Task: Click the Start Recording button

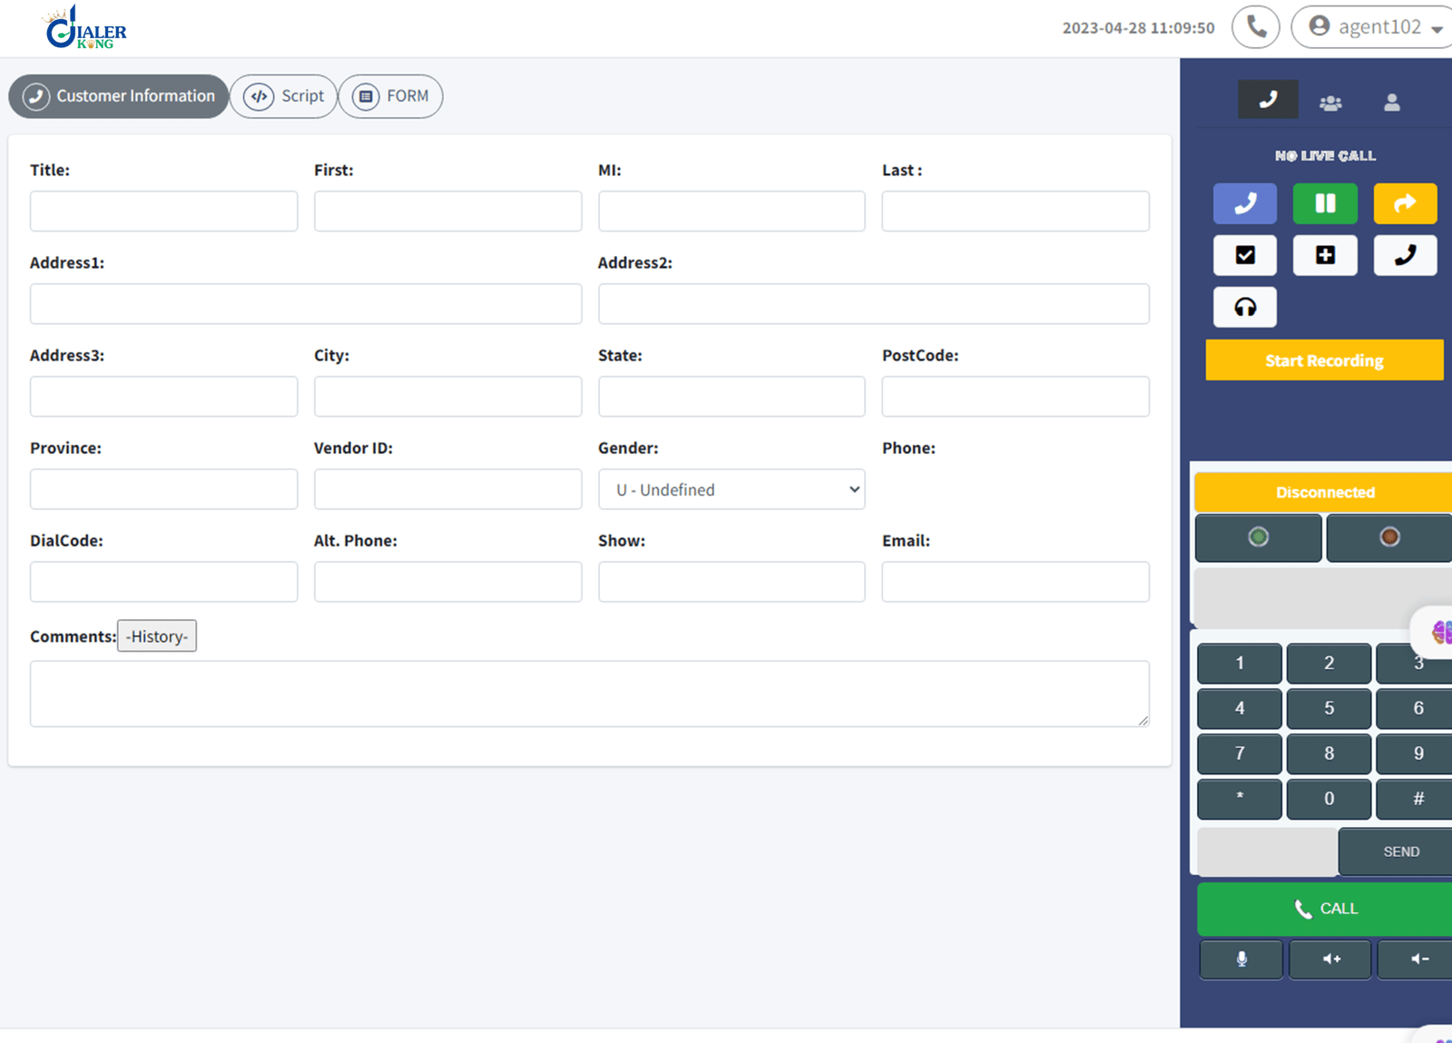Action: 1324,359
